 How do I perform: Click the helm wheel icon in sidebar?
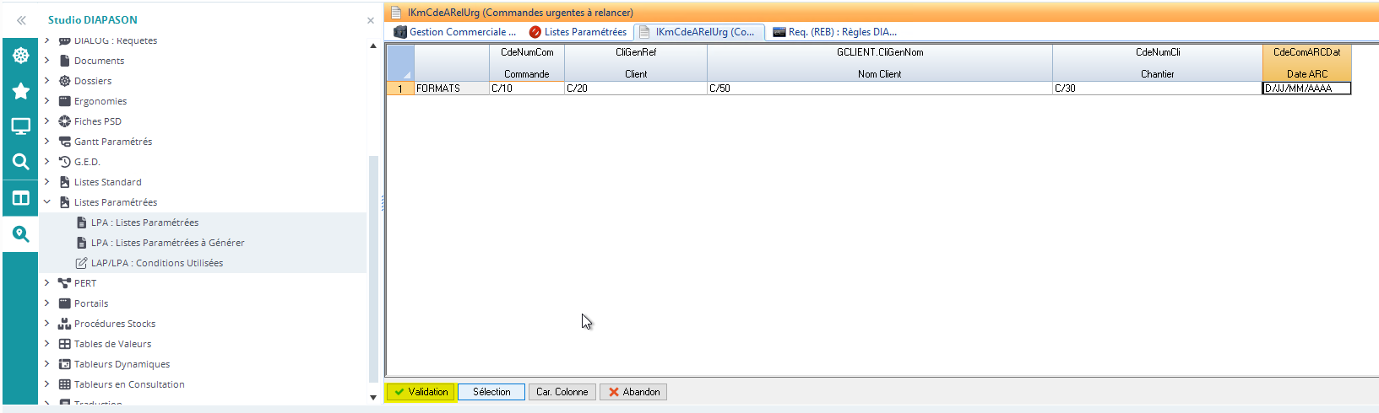point(20,56)
